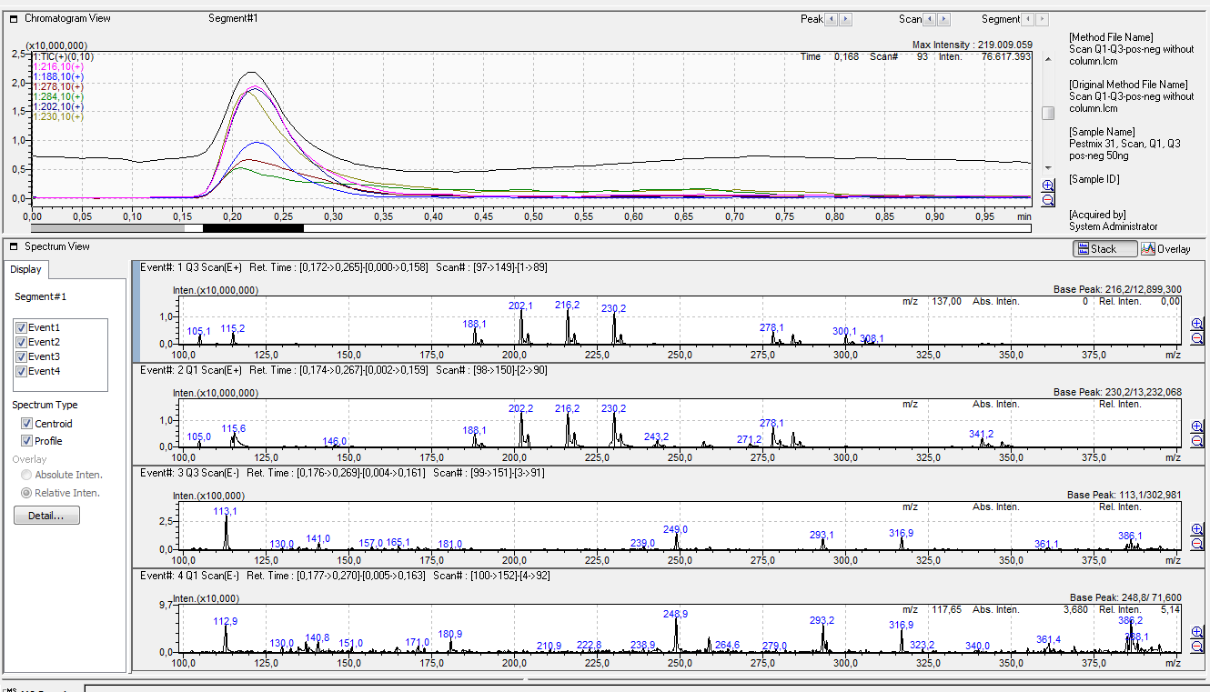Click Base Peak: 113,1/302,981 text
Screen dimensions: 1210x692
(1124, 496)
